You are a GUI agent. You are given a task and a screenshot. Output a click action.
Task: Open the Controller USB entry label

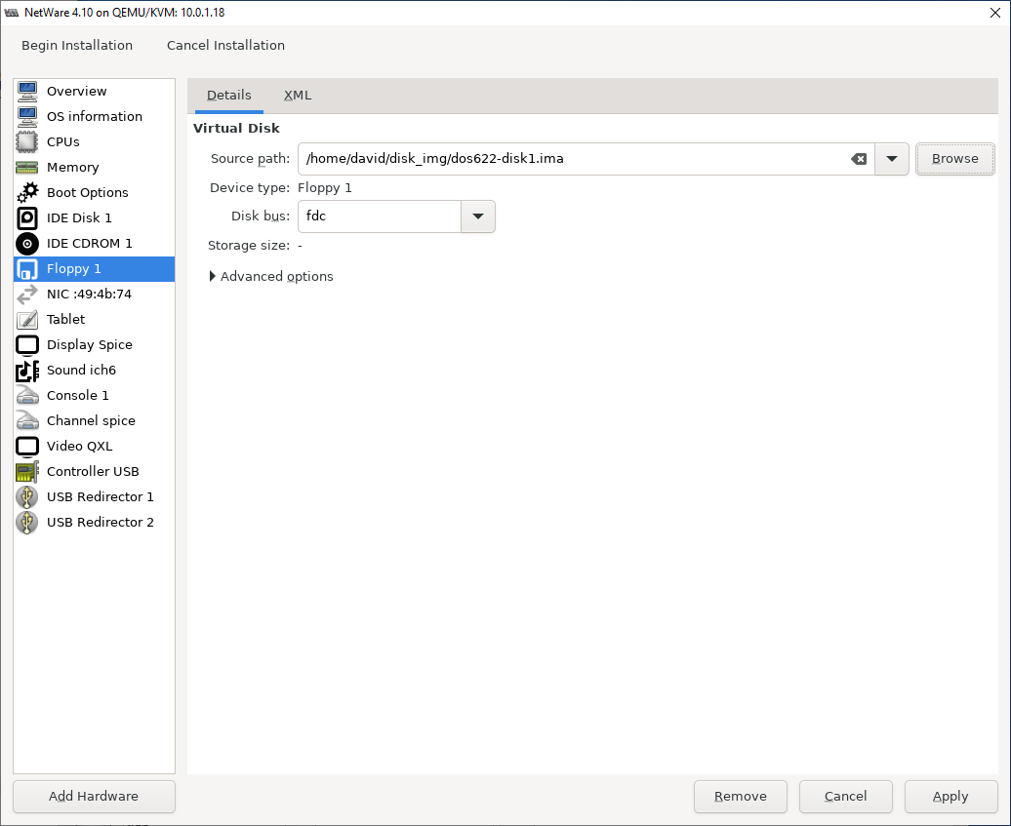point(93,472)
